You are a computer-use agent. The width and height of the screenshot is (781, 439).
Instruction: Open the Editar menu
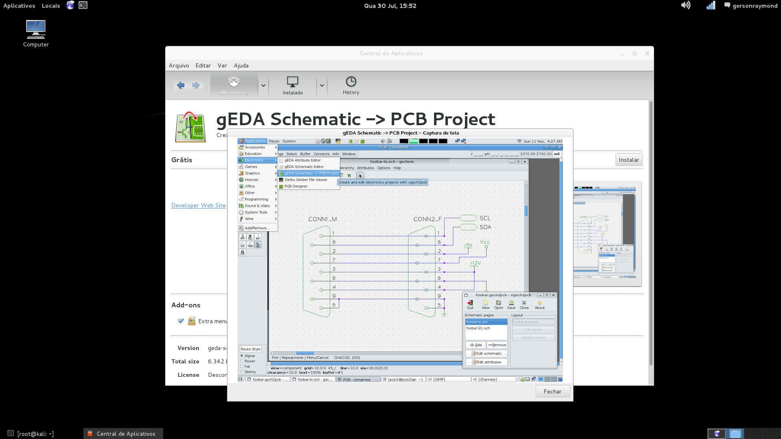coord(203,65)
